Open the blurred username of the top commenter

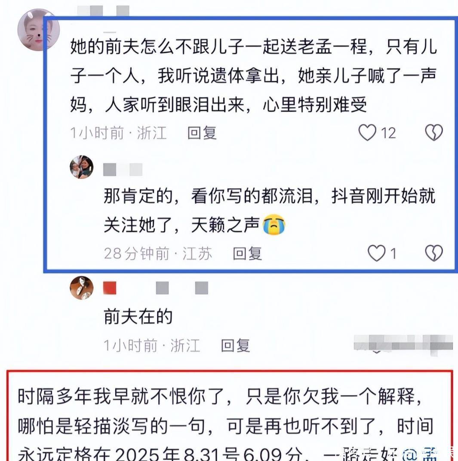click(x=103, y=11)
